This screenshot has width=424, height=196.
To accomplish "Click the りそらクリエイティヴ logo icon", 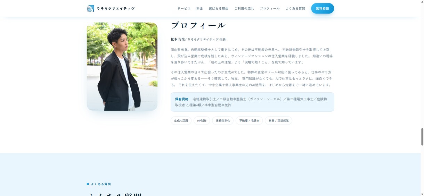I will [90, 8].
